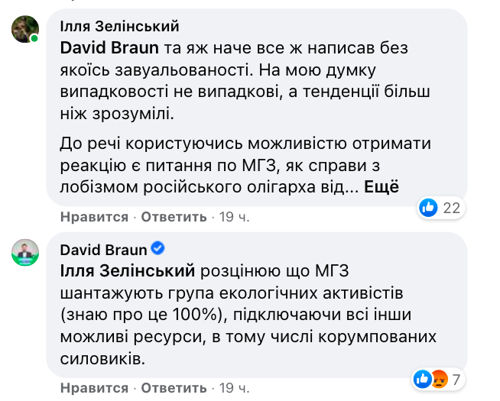Open the "19 ч." timestamp of the first comment

[234, 217]
